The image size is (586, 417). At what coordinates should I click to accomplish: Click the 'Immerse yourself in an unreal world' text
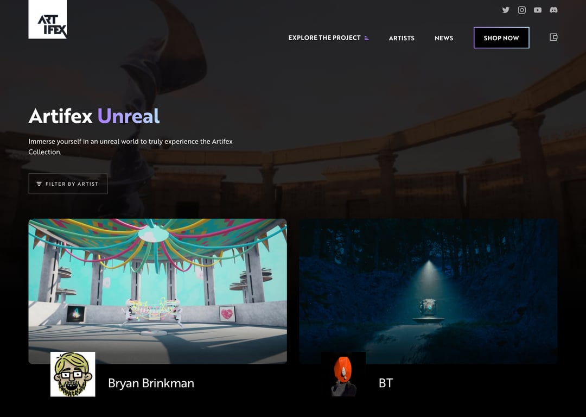[130, 147]
